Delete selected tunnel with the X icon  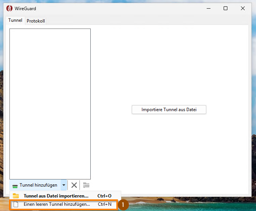(74, 185)
